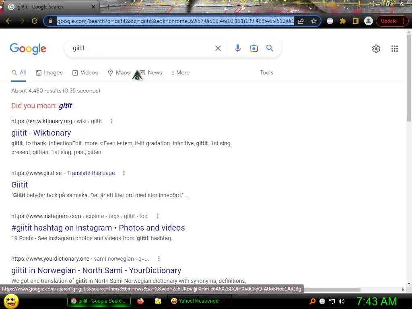Click Chrome taskbar button 'giitit - Google Searc...'

coord(99,301)
